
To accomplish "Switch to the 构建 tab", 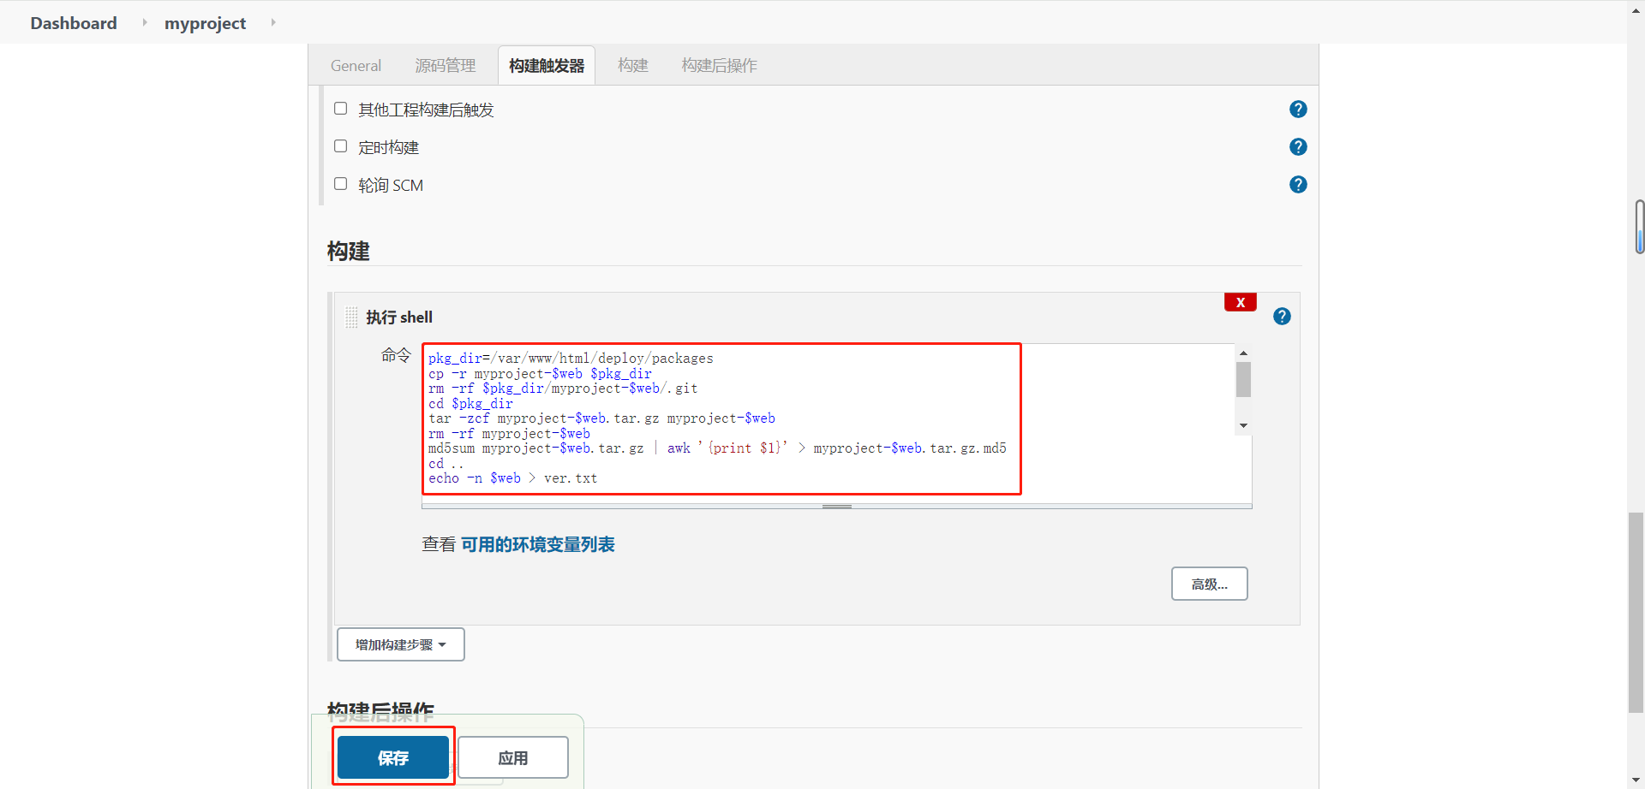I will click(x=633, y=66).
